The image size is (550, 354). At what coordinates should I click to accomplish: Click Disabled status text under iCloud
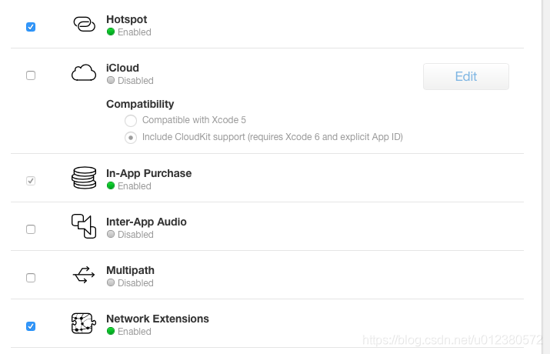click(x=135, y=81)
